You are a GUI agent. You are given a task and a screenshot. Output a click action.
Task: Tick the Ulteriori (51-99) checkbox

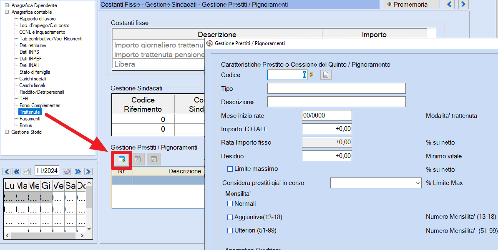[x=230, y=231]
